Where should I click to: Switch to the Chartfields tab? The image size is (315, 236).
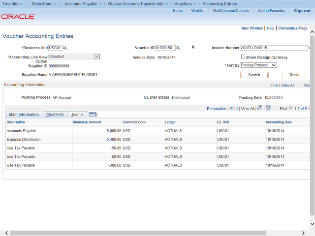point(55,115)
